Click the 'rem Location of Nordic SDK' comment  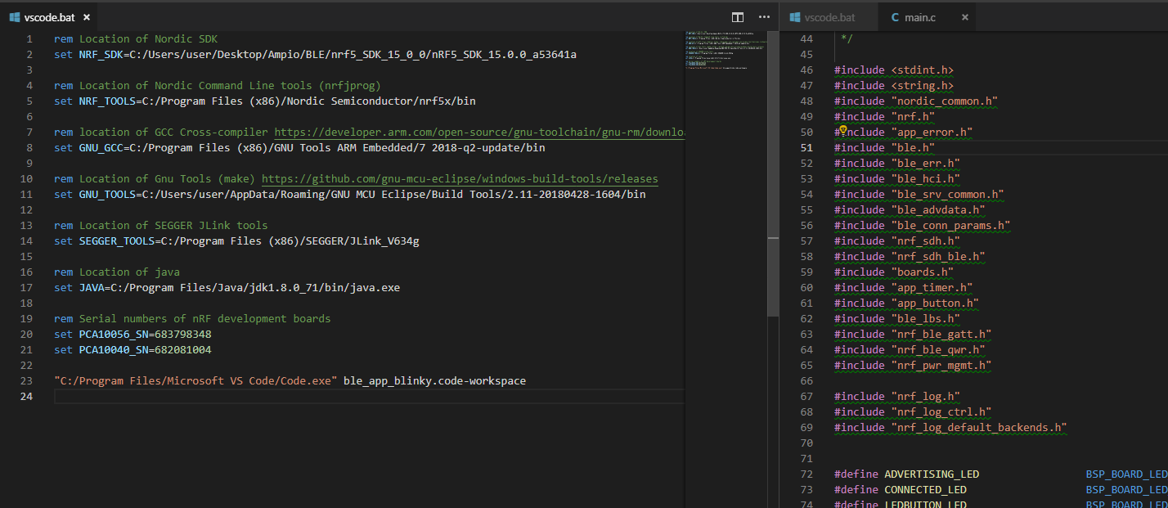(x=136, y=38)
